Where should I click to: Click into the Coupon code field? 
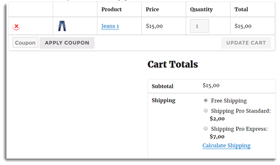25,43
